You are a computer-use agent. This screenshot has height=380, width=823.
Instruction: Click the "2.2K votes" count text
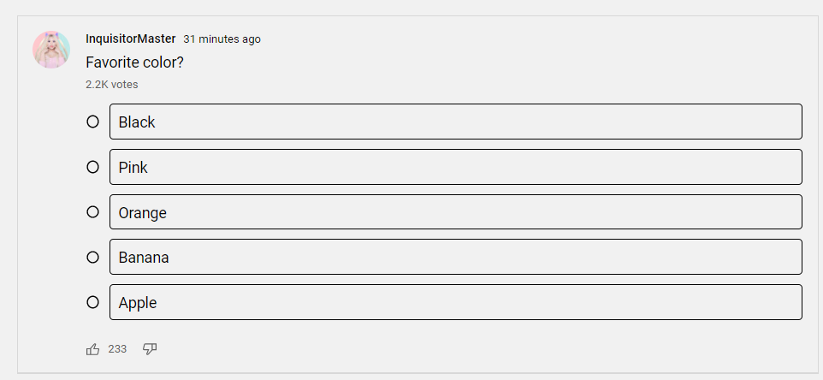point(111,85)
